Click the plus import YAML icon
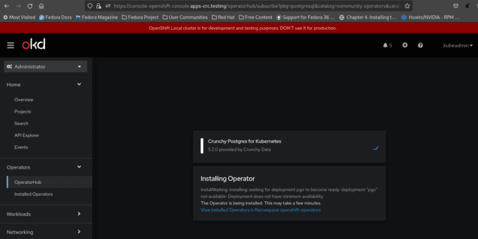The width and height of the screenshot is (478, 239). [x=405, y=45]
